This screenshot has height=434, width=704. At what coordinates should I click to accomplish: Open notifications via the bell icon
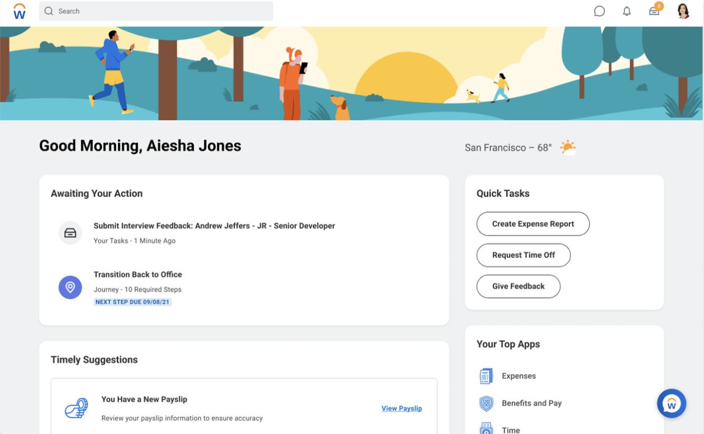point(627,11)
